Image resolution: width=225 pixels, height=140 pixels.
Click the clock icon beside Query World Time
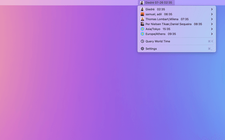pyautogui.click(x=142, y=41)
